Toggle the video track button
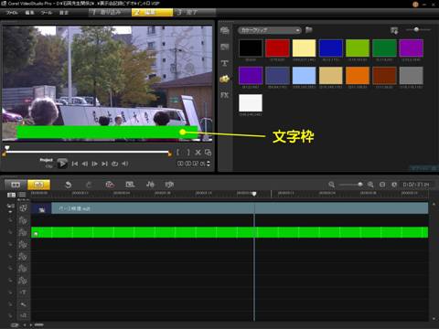439x329 pixels. tap(23, 208)
